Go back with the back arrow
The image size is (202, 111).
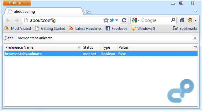[8, 20]
